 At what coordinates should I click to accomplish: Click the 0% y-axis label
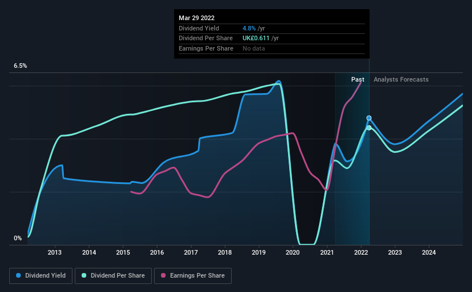click(x=18, y=238)
